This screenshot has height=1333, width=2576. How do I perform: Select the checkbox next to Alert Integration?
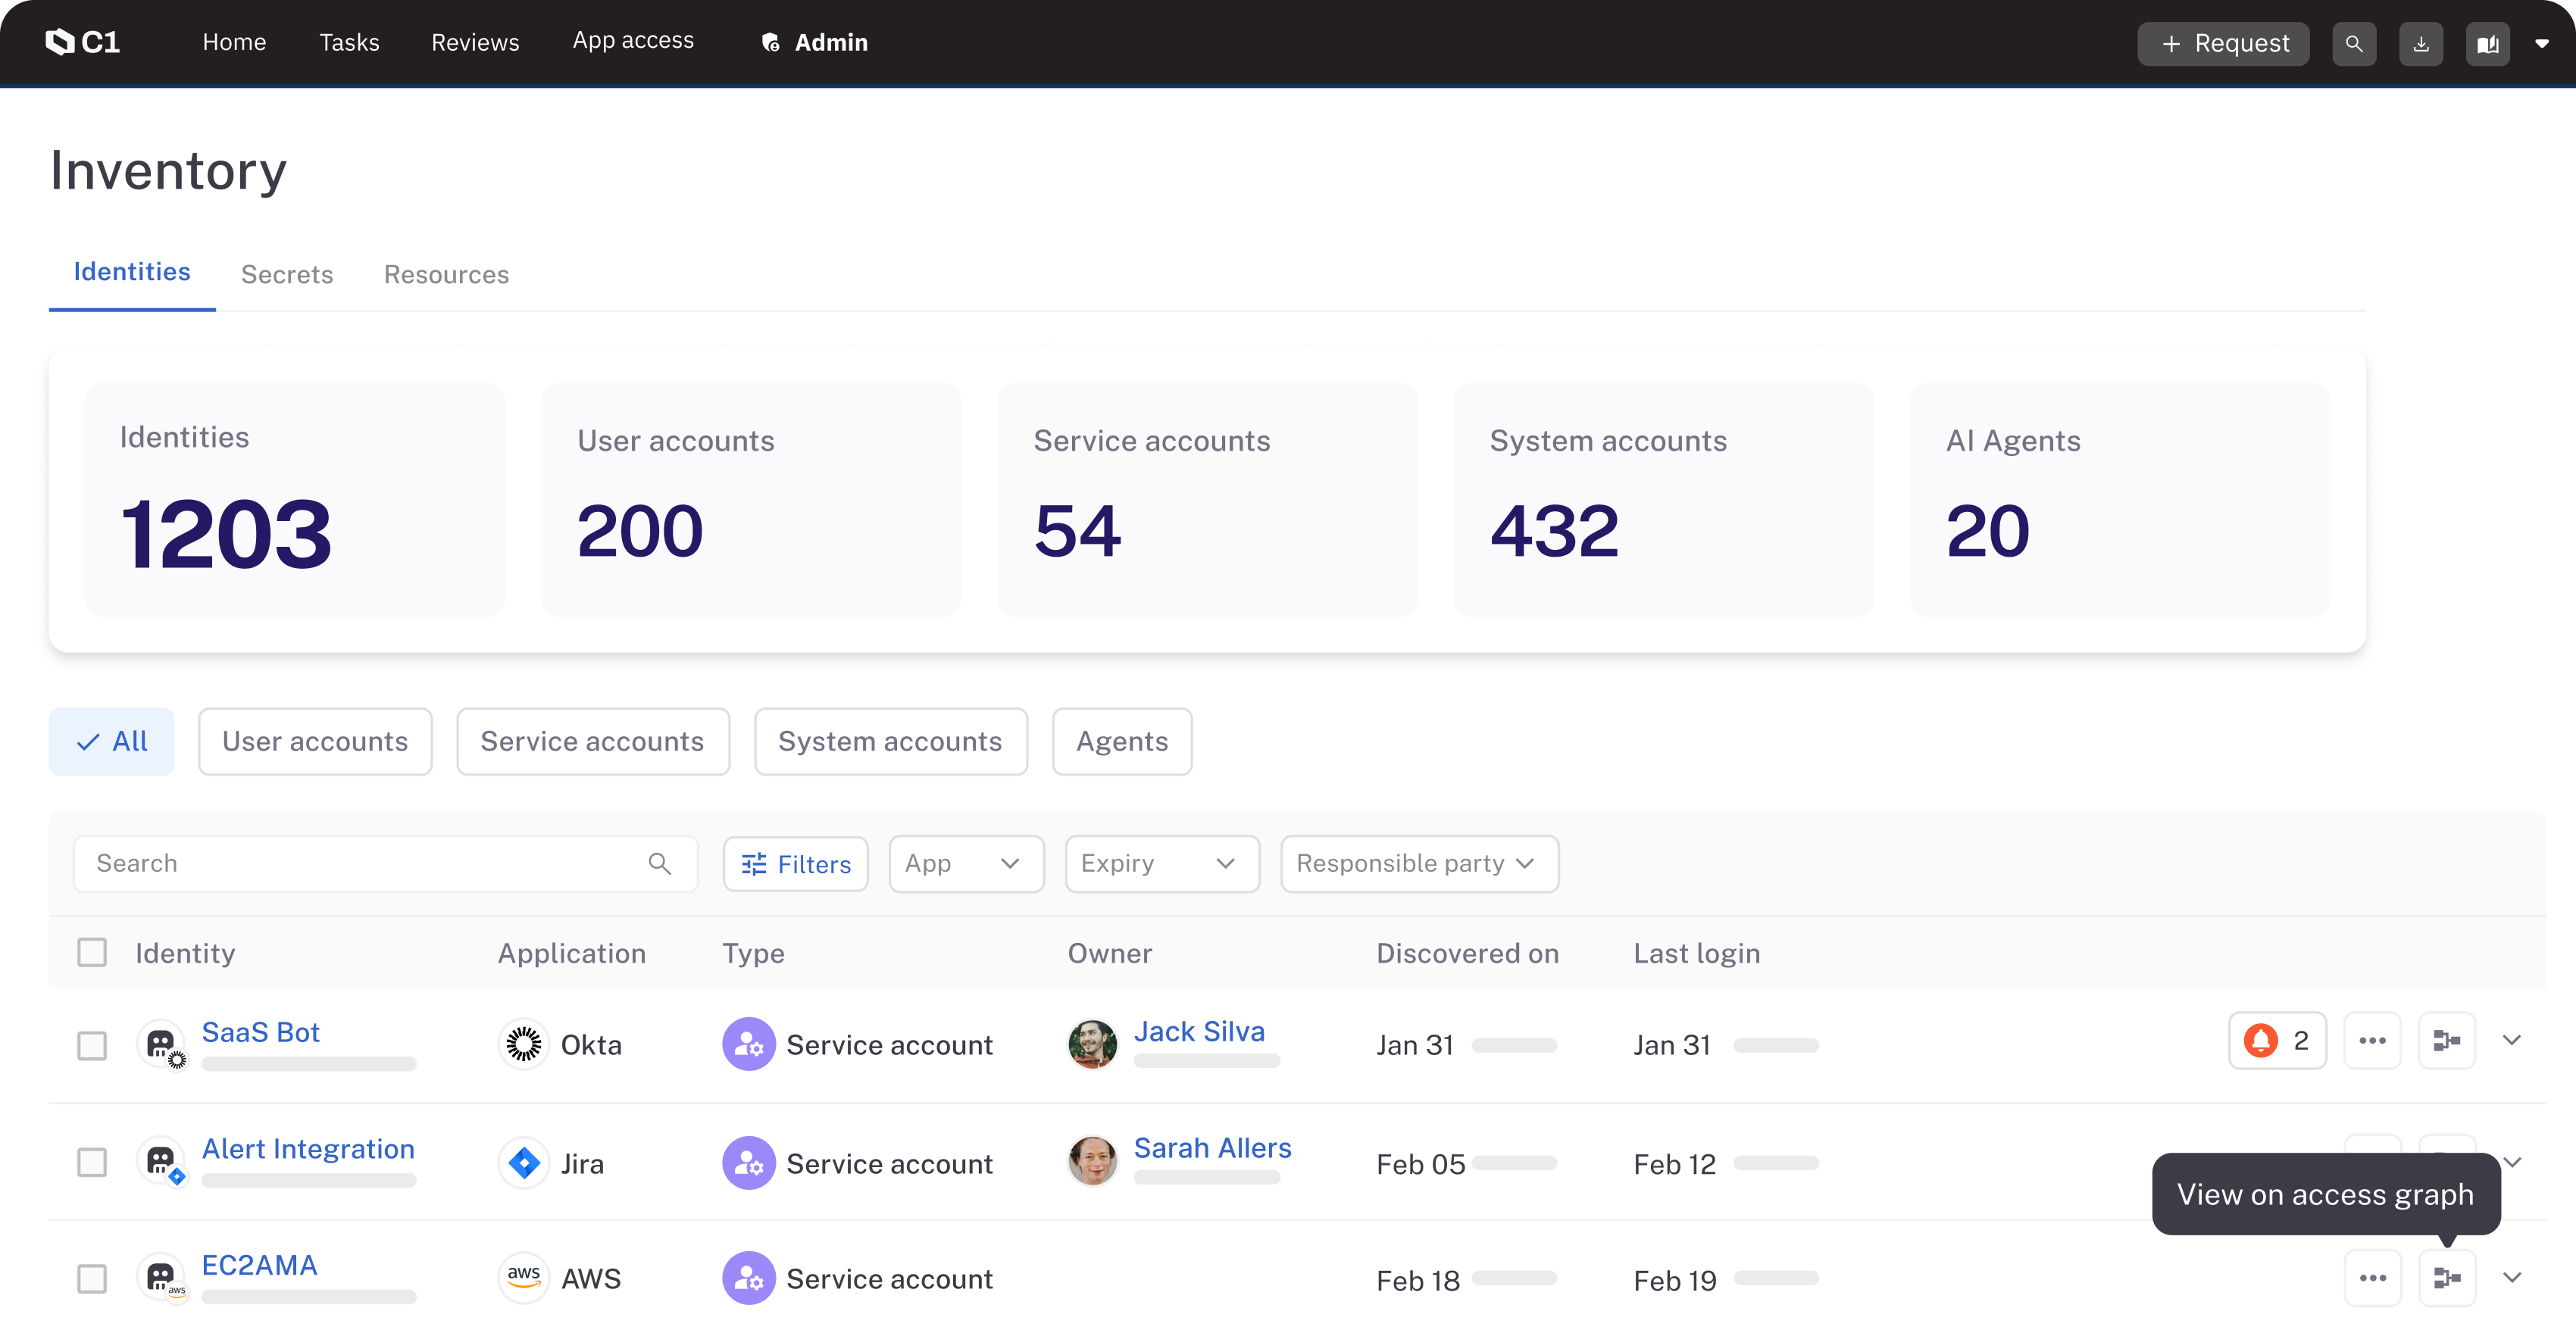tap(92, 1162)
